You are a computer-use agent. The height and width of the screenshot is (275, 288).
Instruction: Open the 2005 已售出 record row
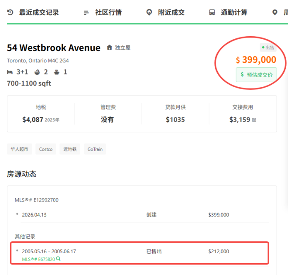[x=140, y=251]
